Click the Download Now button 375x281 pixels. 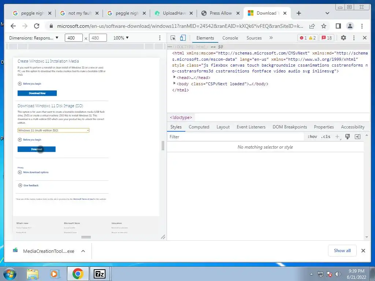coord(37,93)
